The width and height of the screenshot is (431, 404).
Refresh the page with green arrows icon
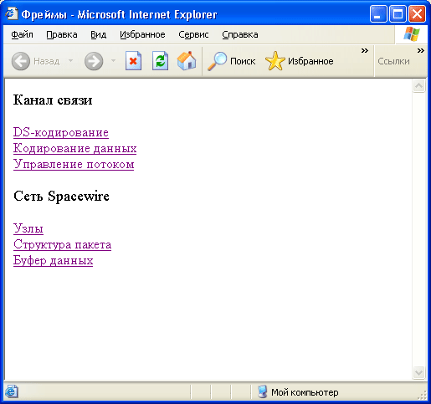point(160,61)
